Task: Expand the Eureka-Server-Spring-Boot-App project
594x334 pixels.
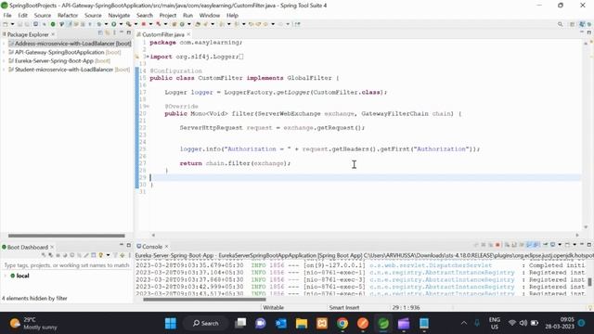Action: coord(4,60)
